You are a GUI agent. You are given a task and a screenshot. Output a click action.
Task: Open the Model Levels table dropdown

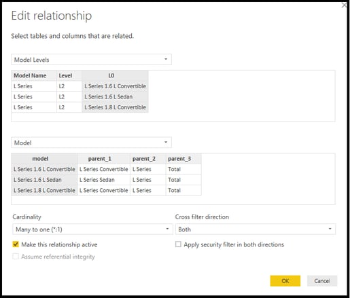tap(91, 60)
